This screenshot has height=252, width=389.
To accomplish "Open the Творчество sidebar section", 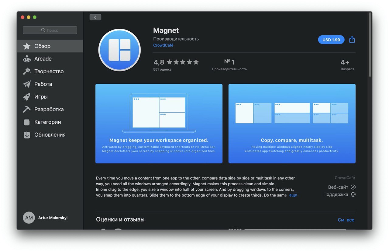I will (x=50, y=72).
